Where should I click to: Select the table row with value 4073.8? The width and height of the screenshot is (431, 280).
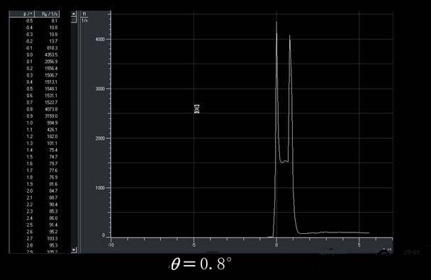tap(34, 109)
